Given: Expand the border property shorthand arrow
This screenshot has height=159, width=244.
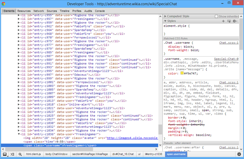Looking at the screenshot, I should [x=181, y=118].
